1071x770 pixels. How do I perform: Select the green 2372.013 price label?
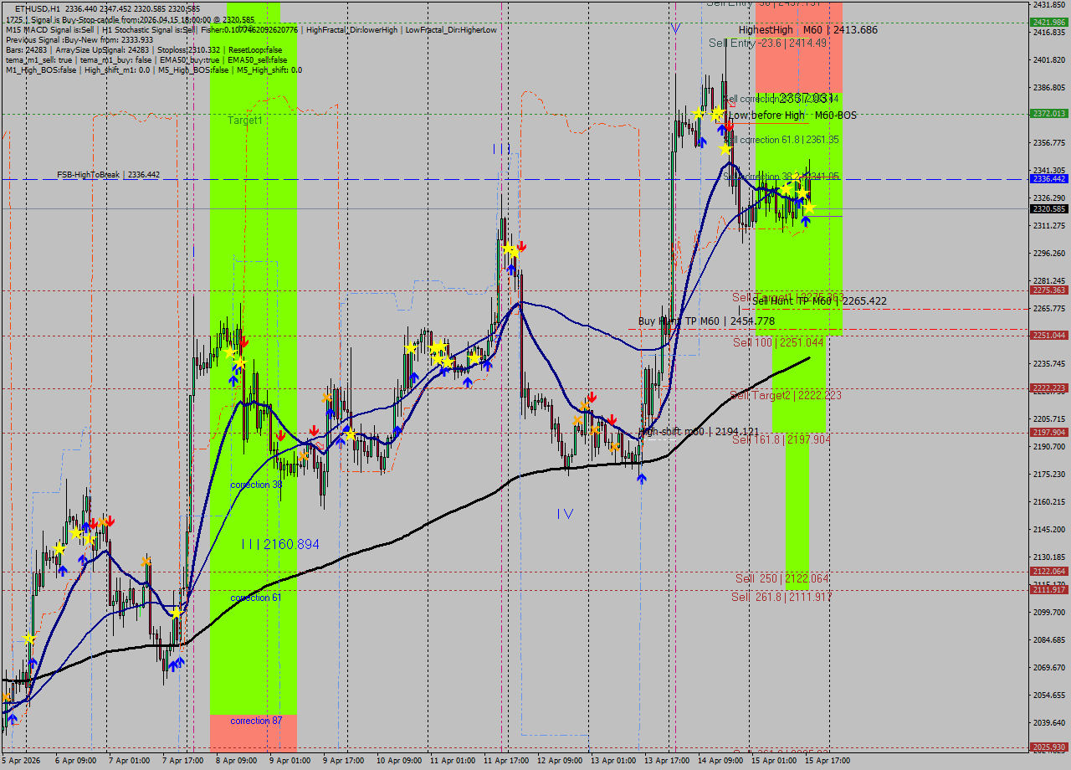[x=1048, y=110]
